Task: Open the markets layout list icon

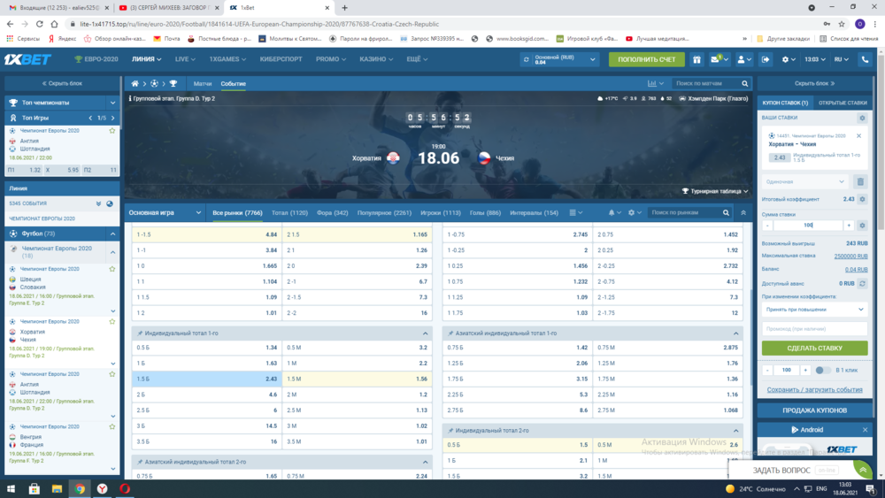Action: tap(573, 212)
